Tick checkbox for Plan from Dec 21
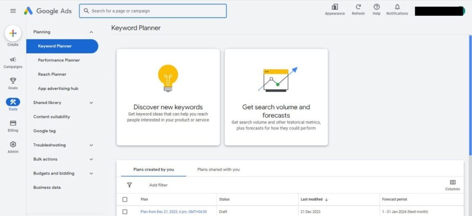The image size is (472, 216). click(x=125, y=212)
